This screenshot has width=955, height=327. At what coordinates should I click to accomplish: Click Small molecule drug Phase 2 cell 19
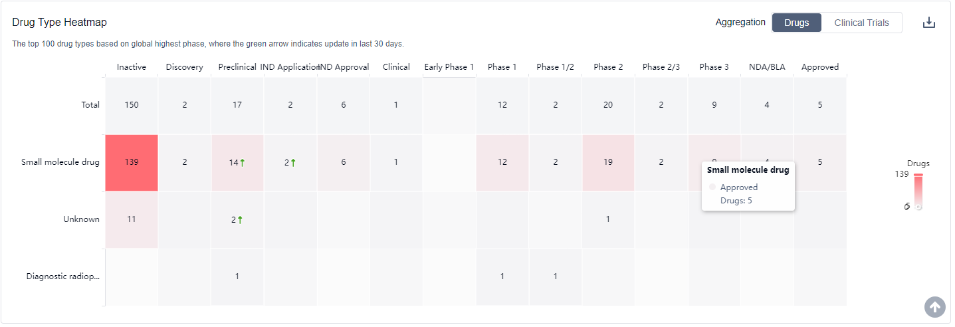click(608, 162)
